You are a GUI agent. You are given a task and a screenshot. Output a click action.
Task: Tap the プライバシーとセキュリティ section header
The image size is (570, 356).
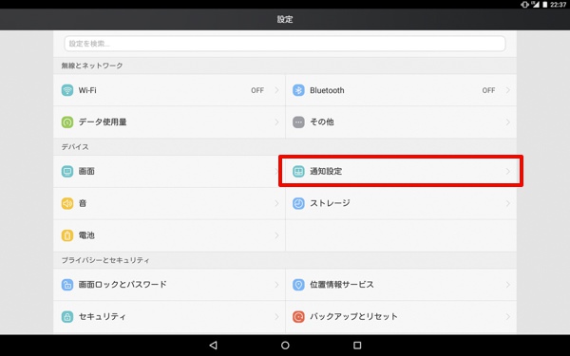click(x=105, y=260)
